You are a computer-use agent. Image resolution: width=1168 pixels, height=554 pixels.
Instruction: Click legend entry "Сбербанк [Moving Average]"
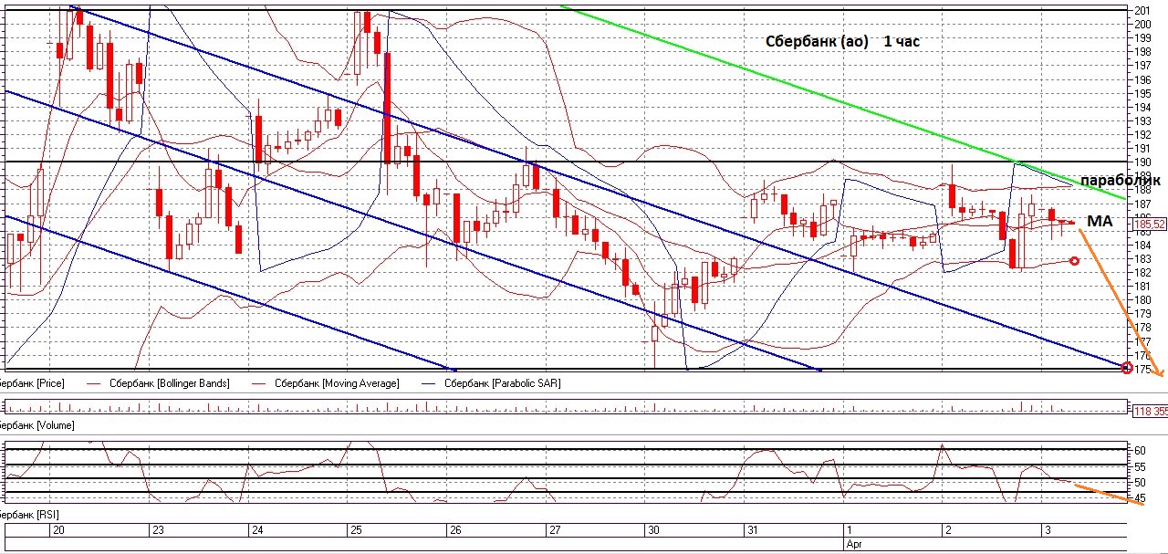pos(337,383)
